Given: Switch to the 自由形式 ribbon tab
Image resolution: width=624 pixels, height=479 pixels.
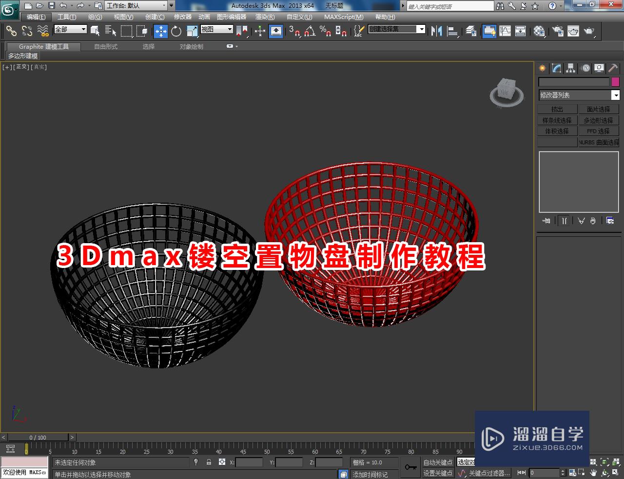Looking at the screenshot, I should (x=106, y=47).
